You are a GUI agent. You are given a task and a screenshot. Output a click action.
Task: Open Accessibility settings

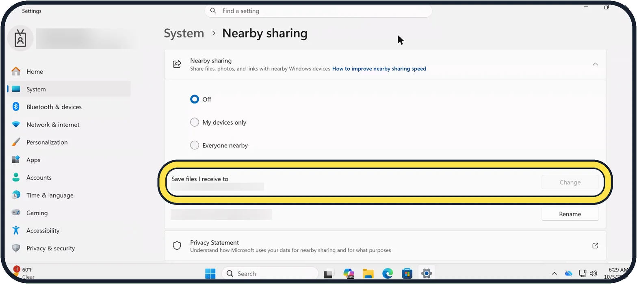tap(69, 230)
